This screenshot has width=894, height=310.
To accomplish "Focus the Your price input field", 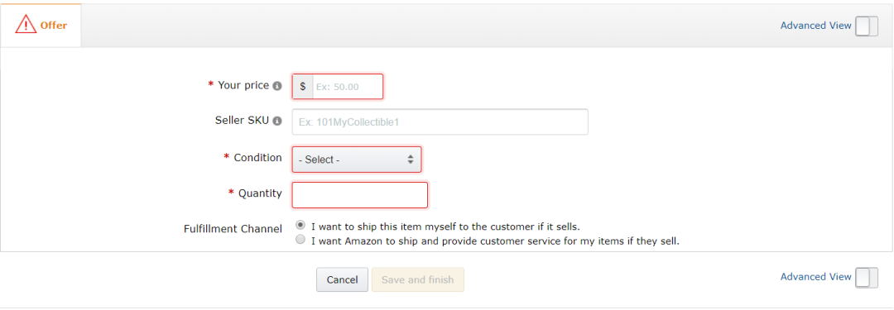I will (x=348, y=86).
